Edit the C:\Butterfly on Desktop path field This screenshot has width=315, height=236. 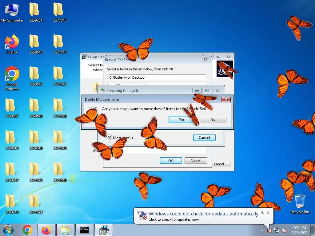(x=157, y=77)
